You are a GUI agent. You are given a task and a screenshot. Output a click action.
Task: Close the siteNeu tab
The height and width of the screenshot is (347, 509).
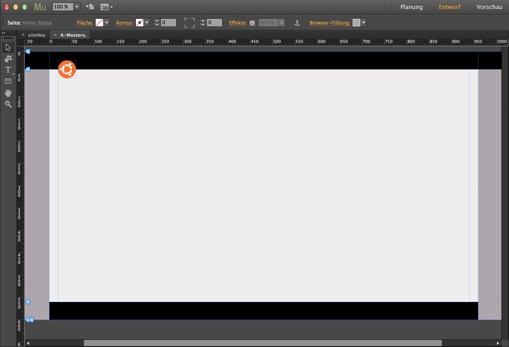tap(23, 35)
